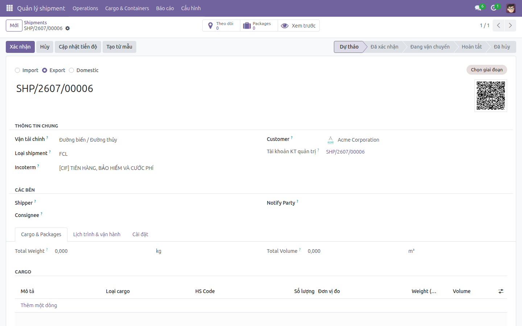Open the Báo cáo menu
Screen dimensions: 522x326
point(165,8)
